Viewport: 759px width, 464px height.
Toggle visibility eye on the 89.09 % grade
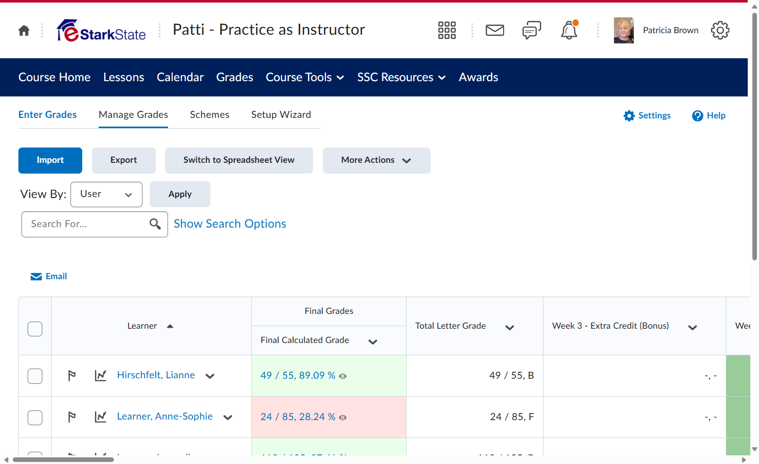[x=343, y=376]
